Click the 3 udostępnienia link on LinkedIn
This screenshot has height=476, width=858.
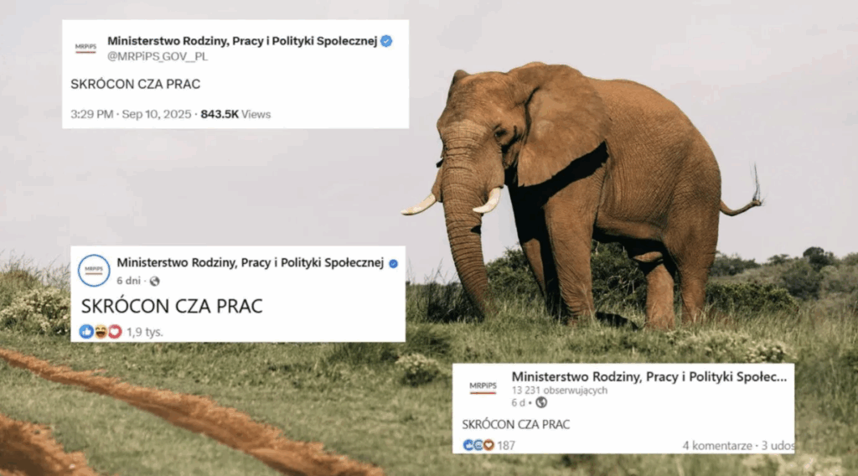point(778,446)
